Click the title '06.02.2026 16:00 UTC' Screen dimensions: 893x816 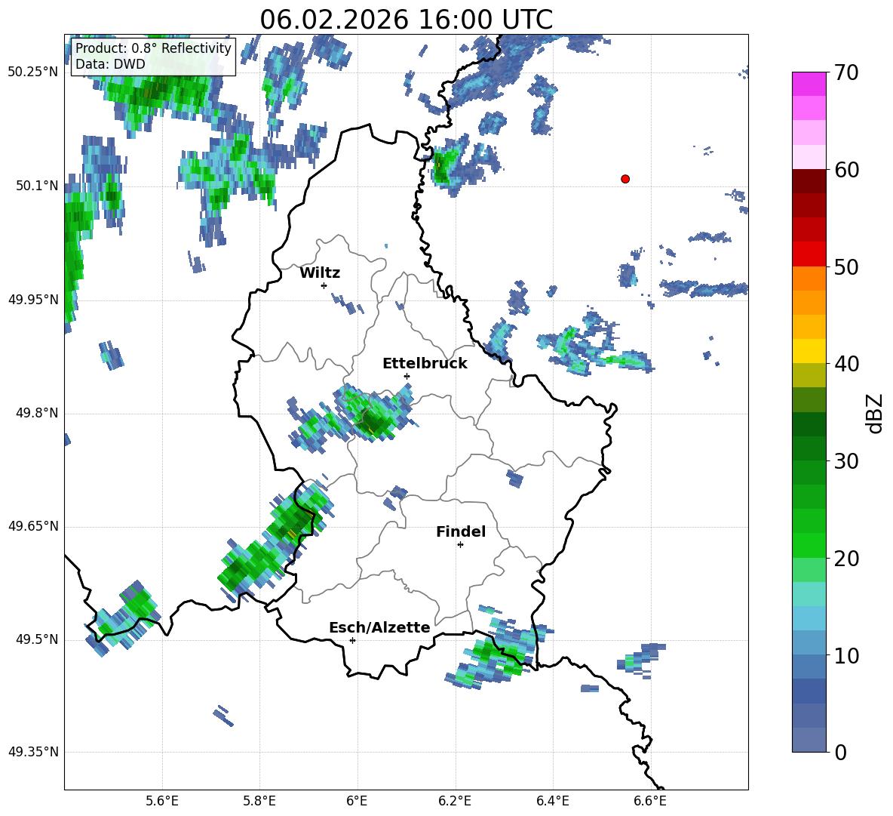click(406, 20)
